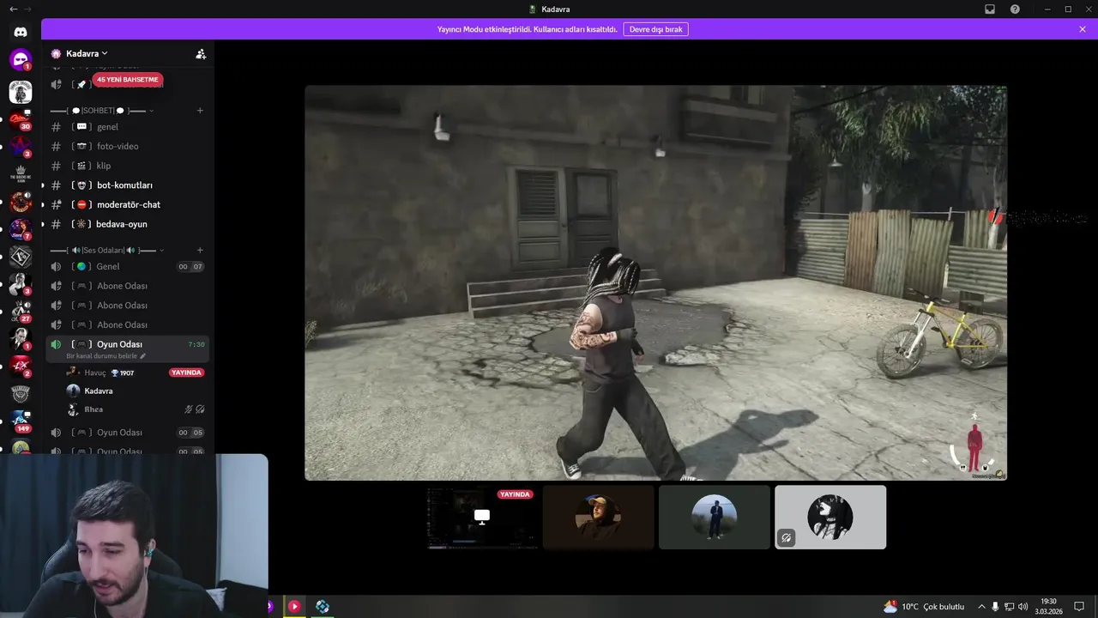
Task: Show hidden system tray icons
Action: [x=981, y=607]
